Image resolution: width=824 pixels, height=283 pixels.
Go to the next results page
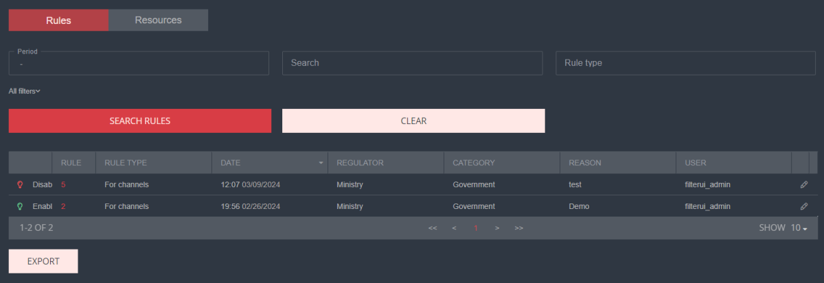(x=496, y=228)
